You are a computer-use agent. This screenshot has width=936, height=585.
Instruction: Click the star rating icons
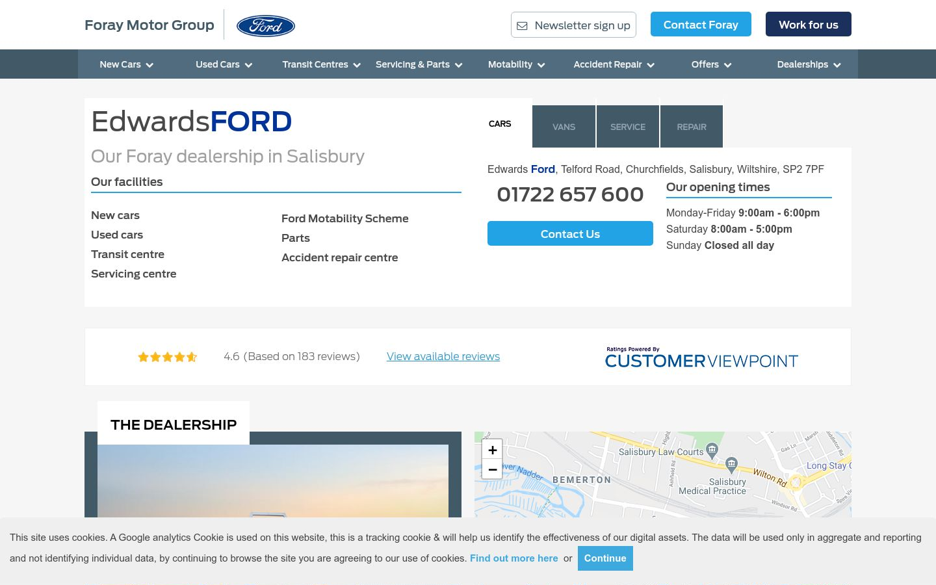pyautogui.click(x=168, y=357)
